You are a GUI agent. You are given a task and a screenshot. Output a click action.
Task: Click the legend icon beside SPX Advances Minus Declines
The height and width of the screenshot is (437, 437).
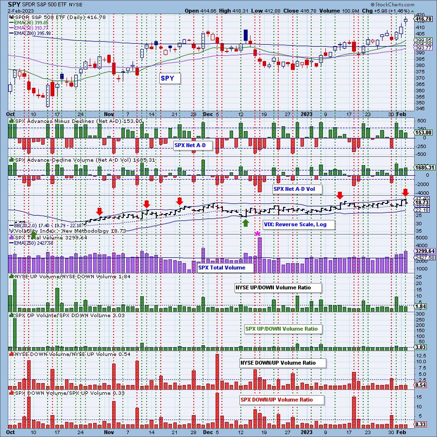click(x=12, y=121)
